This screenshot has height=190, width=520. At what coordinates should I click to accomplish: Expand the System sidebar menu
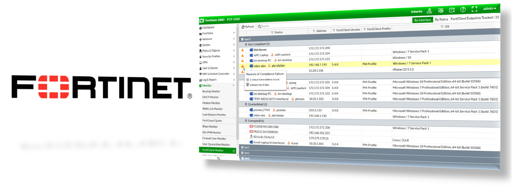(x=217, y=45)
